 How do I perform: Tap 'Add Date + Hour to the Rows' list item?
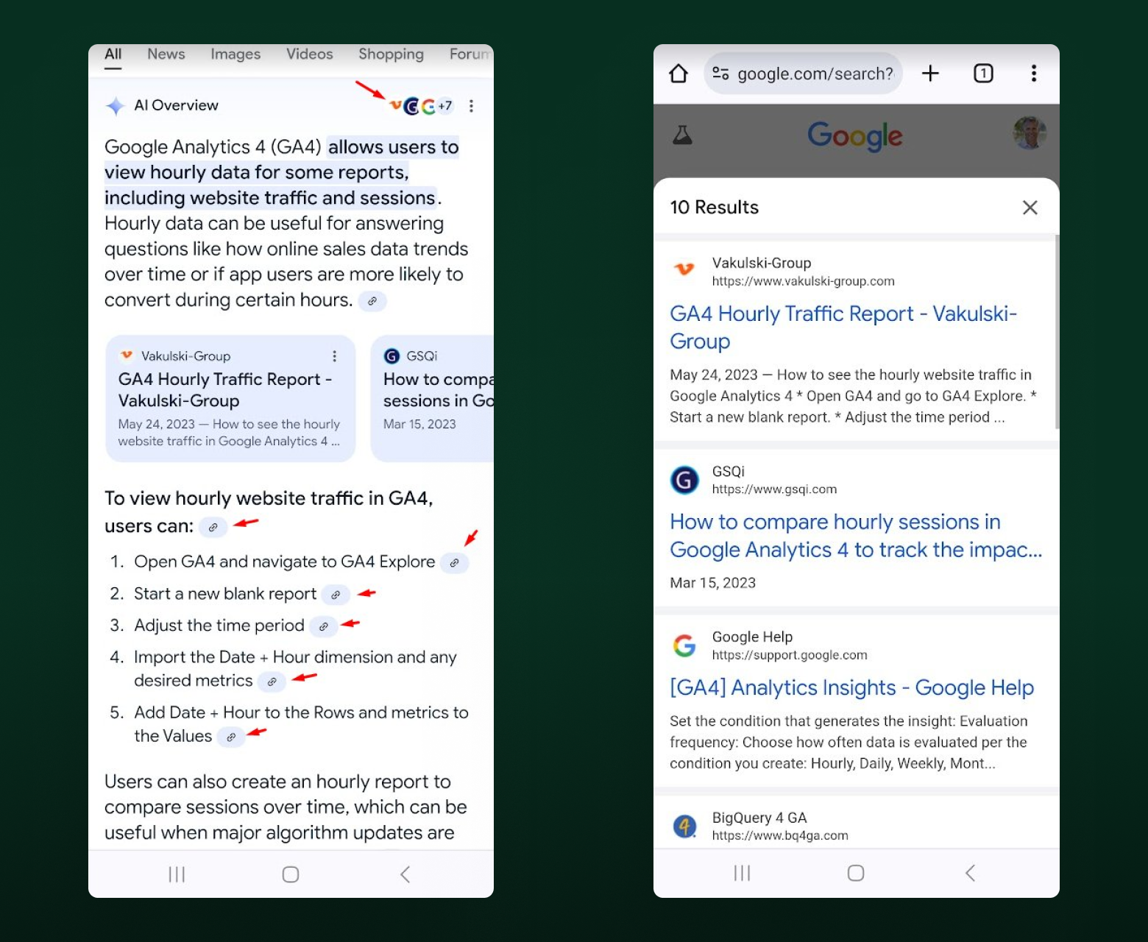[x=301, y=724]
